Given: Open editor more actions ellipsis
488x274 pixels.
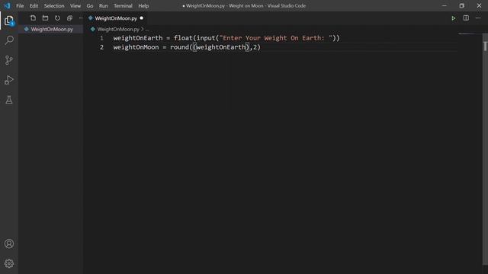Looking at the screenshot, I should point(478,18).
